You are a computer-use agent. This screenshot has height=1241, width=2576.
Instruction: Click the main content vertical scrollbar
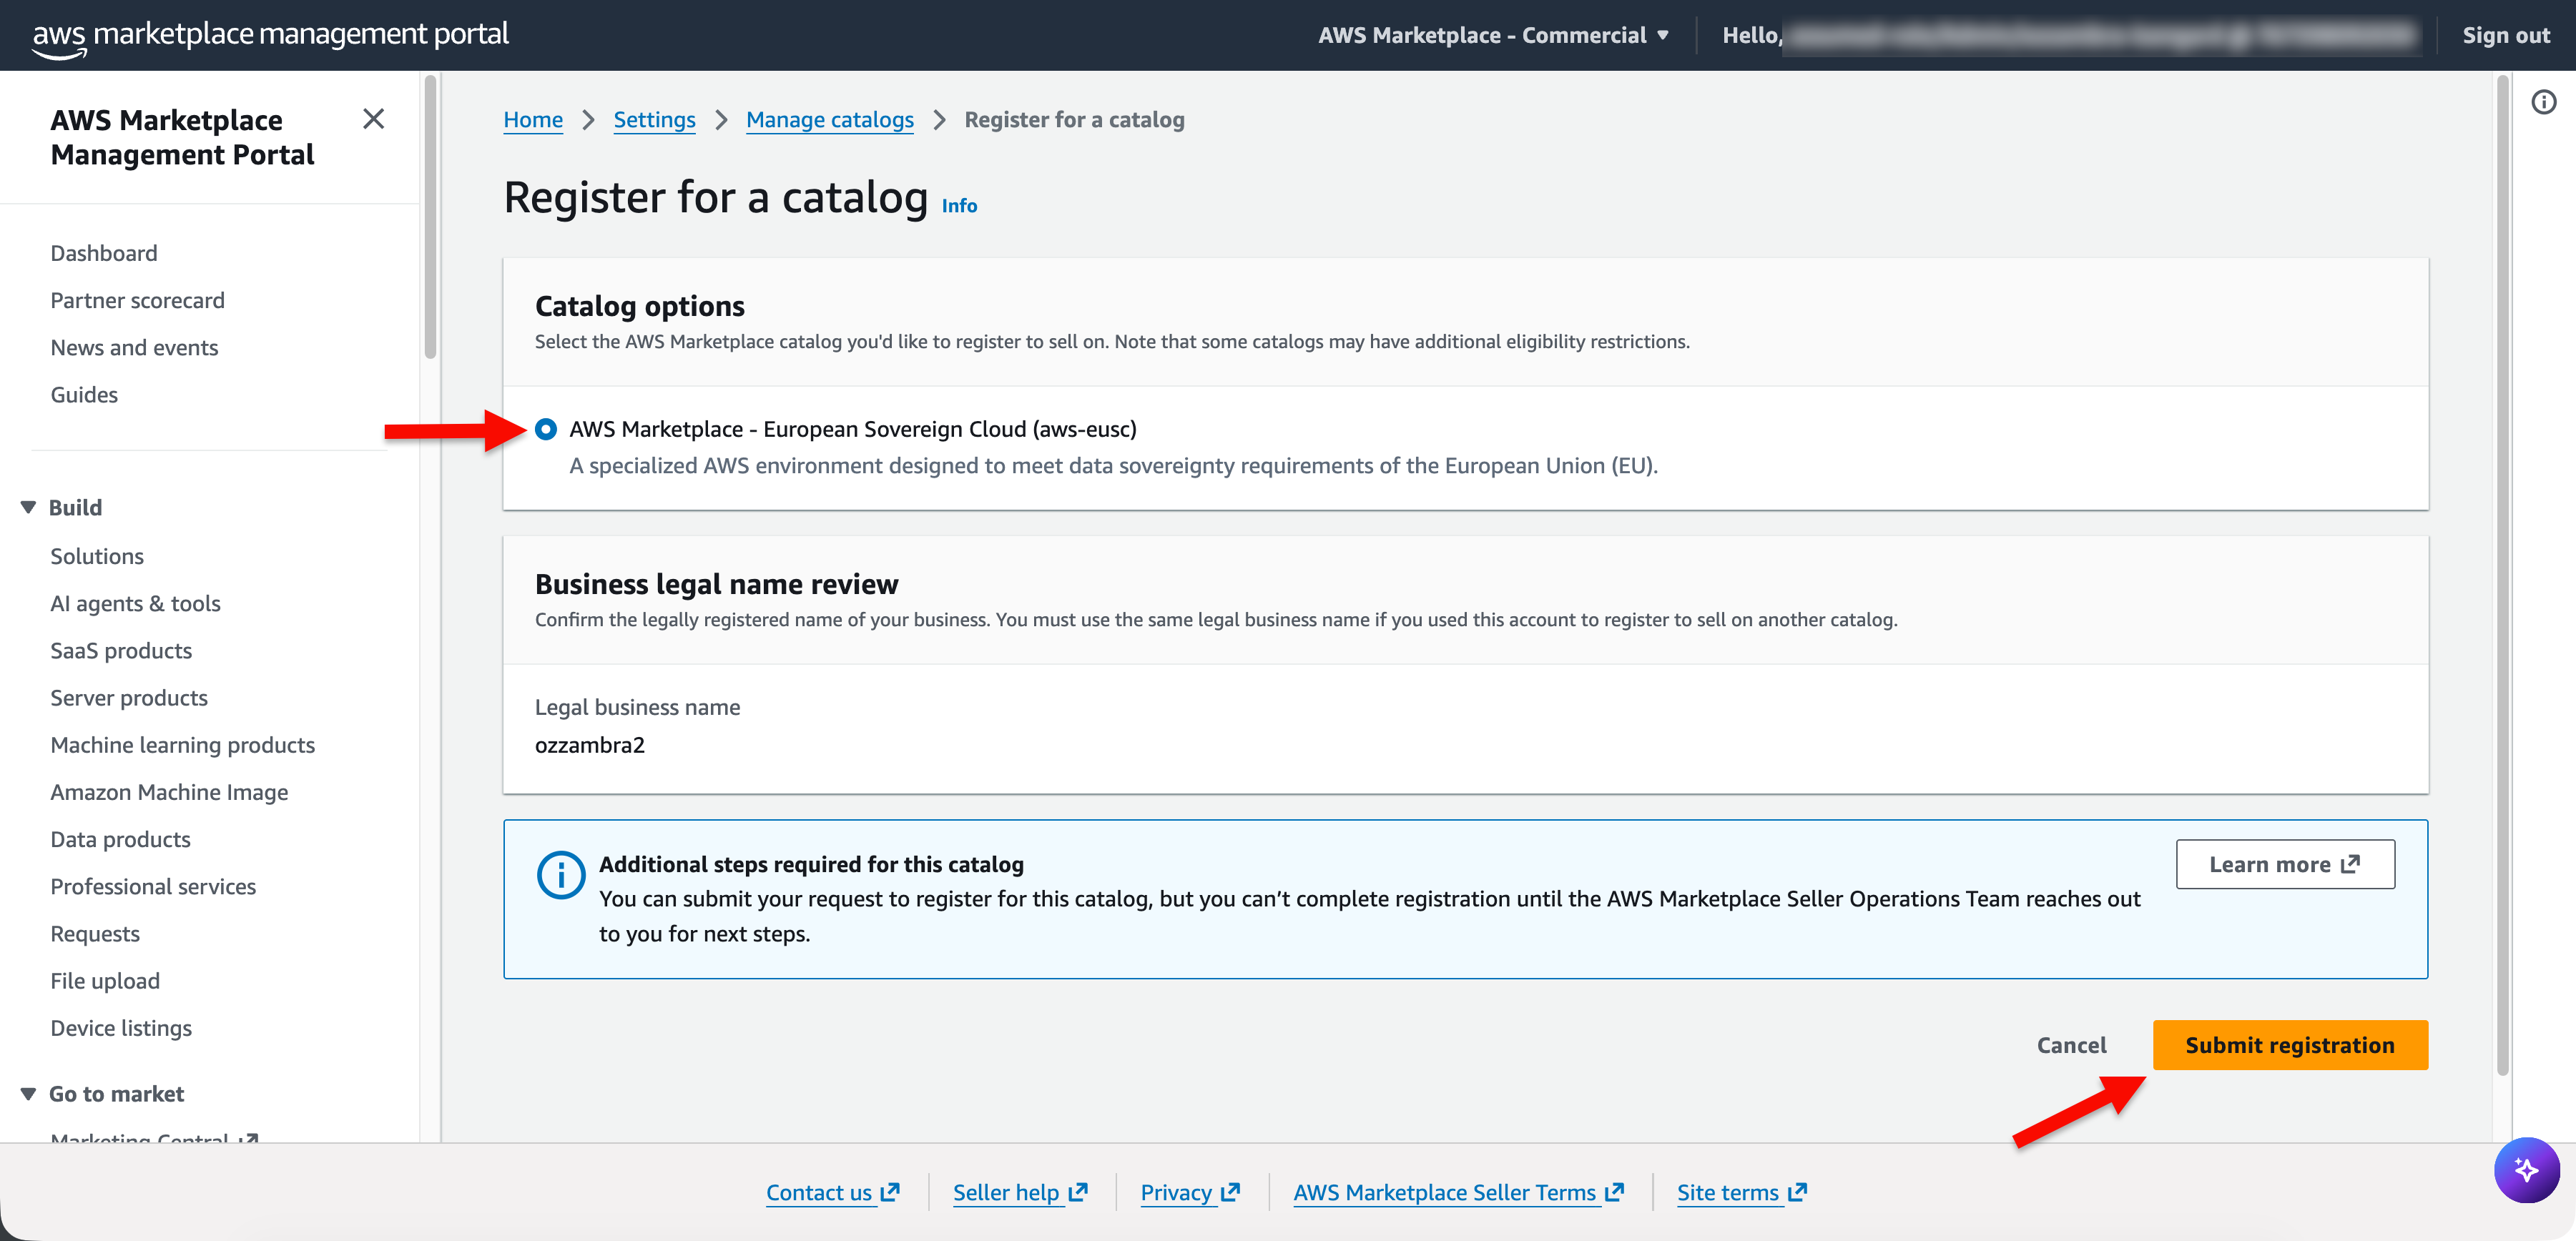click(x=2503, y=575)
